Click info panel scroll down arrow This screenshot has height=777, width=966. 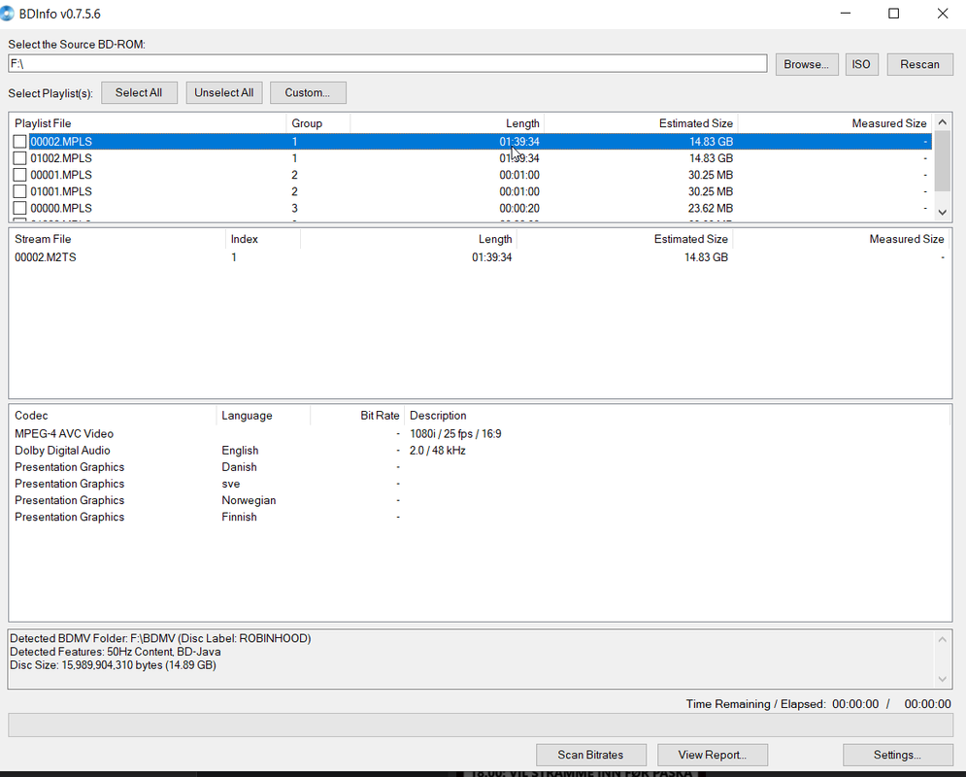pos(942,679)
